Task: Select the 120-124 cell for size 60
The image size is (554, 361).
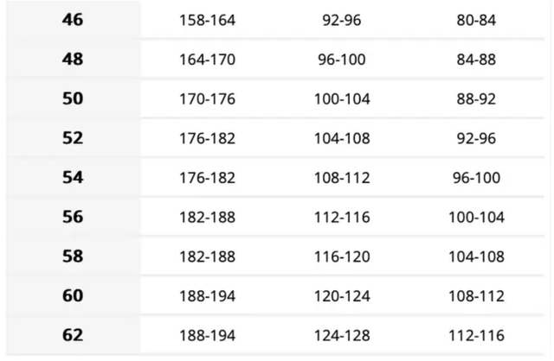Action: pyautogui.click(x=342, y=295)
